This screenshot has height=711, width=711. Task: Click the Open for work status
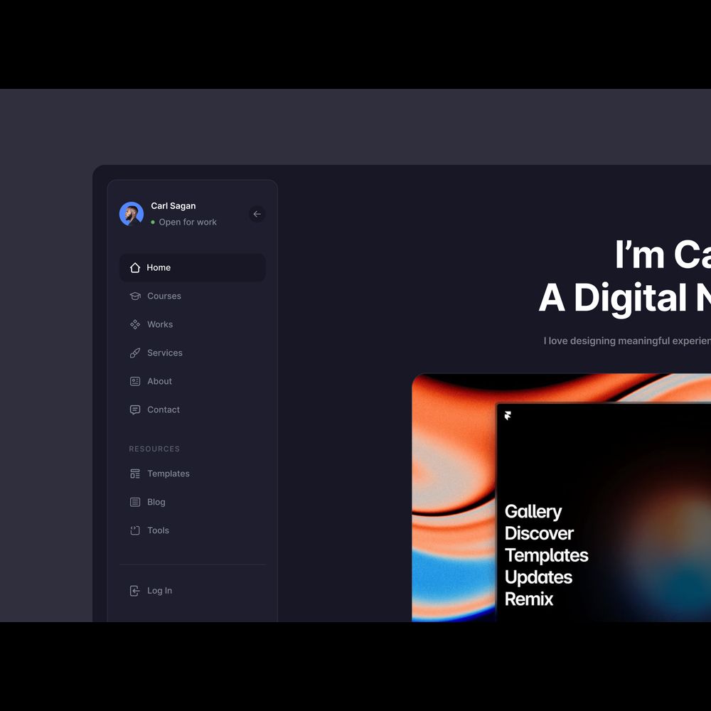click(187, 223)
